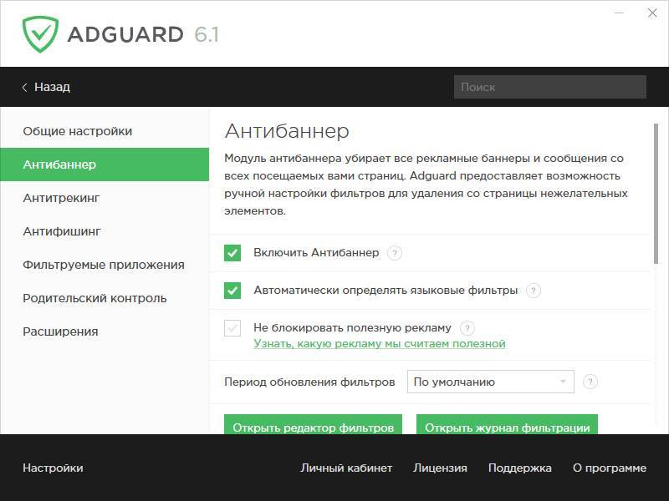The width and height of the screenshot is (669, 501).
Task: Click the vertical scrollbar thumb
Action: 656,194
